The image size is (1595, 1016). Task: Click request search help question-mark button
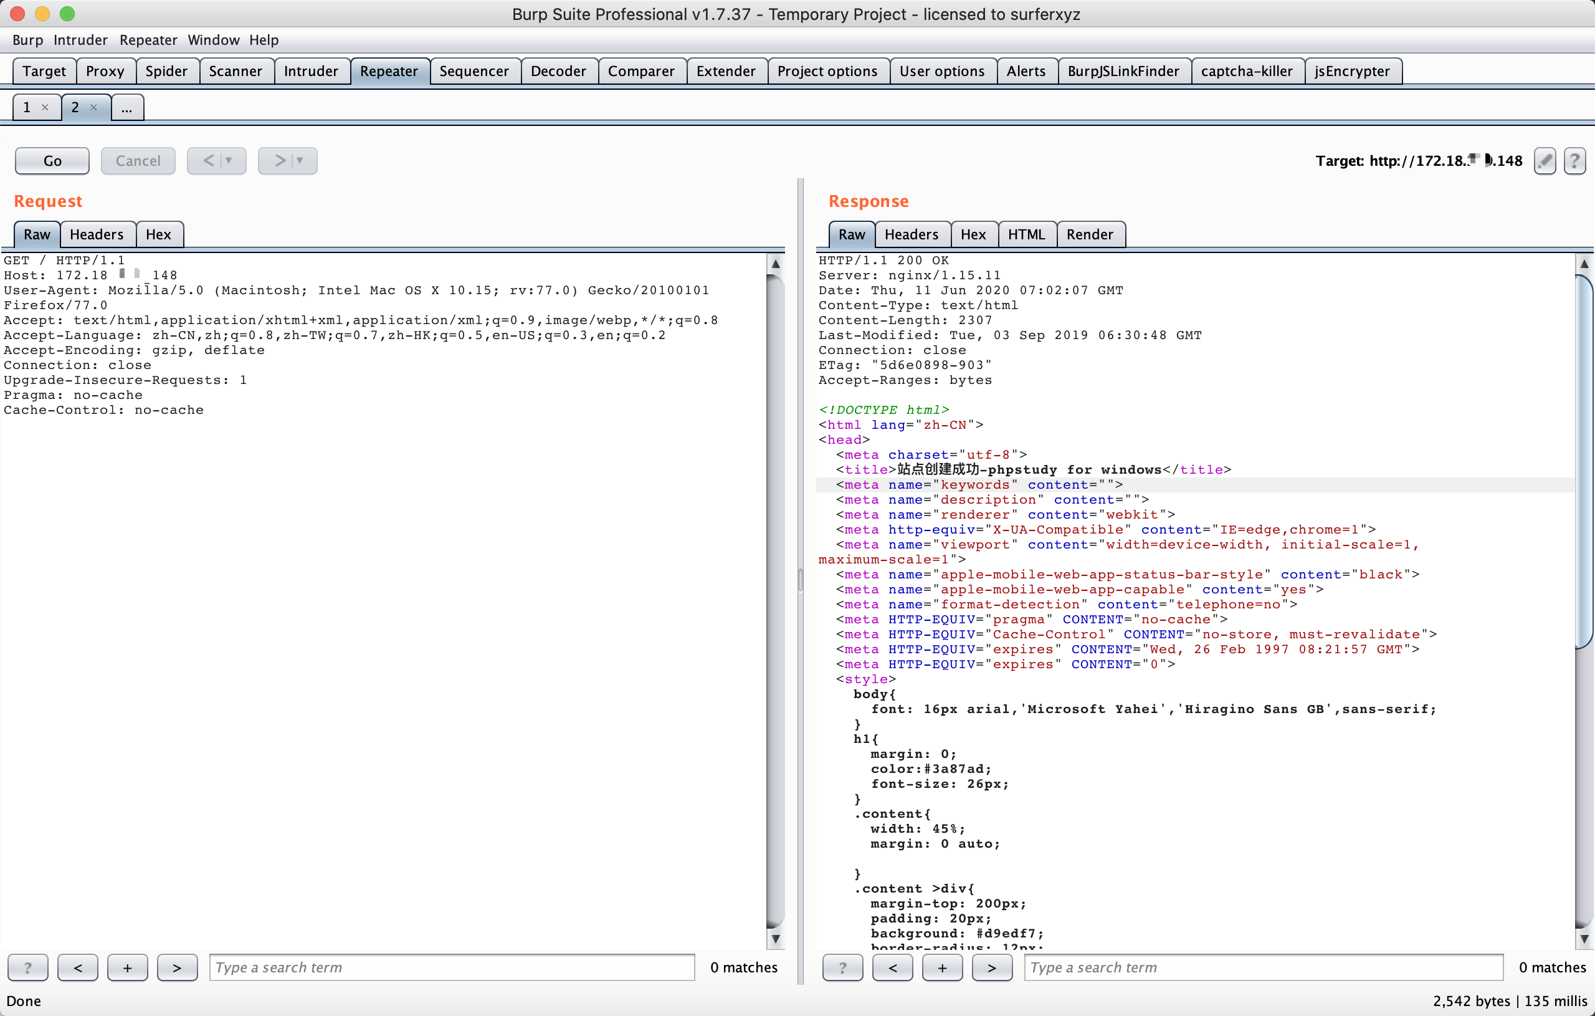[27, 967]
